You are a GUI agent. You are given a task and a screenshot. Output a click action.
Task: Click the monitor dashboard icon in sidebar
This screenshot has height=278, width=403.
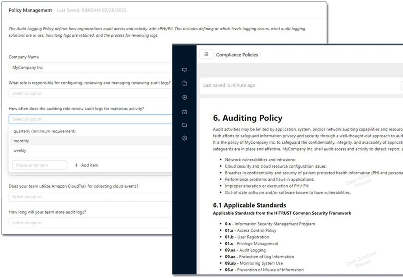click(x=184, y=70)
